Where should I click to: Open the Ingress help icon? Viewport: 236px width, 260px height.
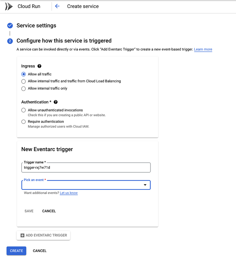pos(39,66)
